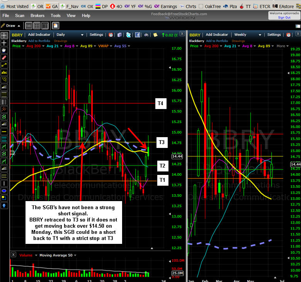Image resolution: width=301 pixels, height=282 pixels.
Task: Select the hand pan tool
Action: pos(4,50)
